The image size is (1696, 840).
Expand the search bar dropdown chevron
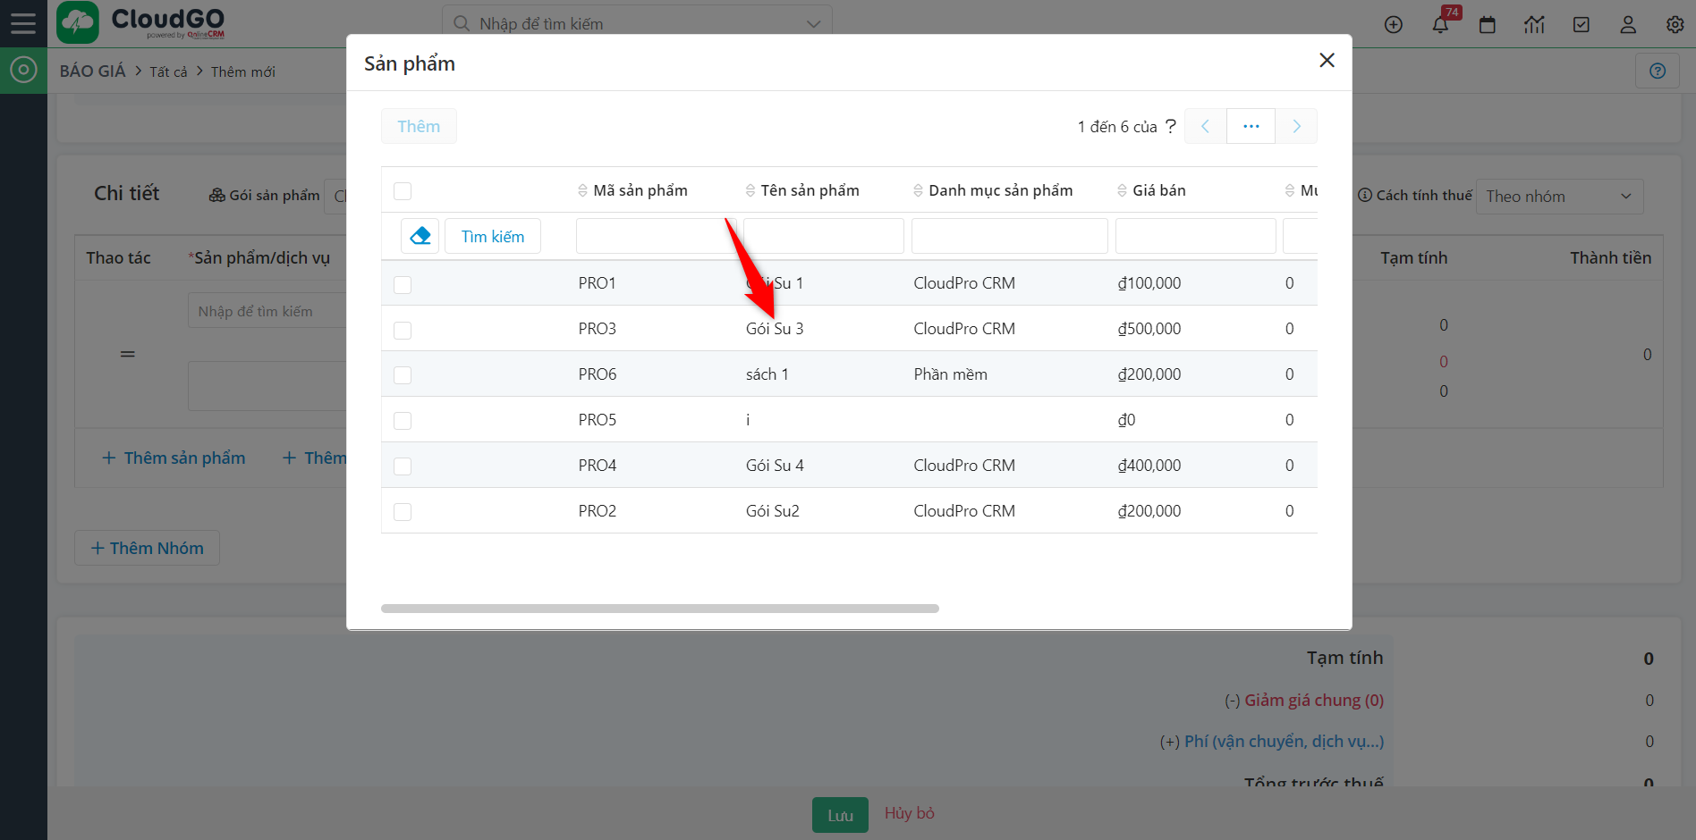[x=812, y=23]
